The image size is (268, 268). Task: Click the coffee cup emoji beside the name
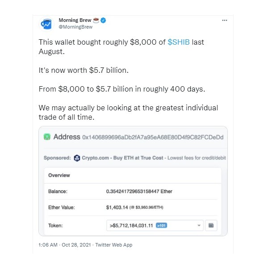[96, 21]
